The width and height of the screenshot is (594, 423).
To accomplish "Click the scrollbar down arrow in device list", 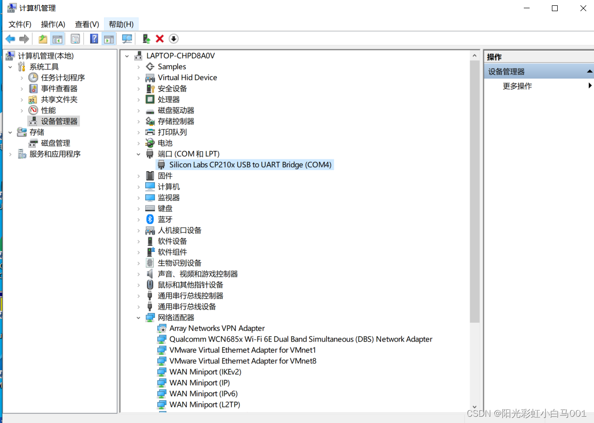I will click(x=474, y=407).
